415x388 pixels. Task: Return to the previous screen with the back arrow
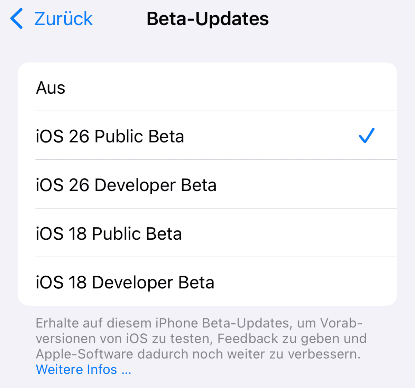pyautogui.click(x=17, y=19)
